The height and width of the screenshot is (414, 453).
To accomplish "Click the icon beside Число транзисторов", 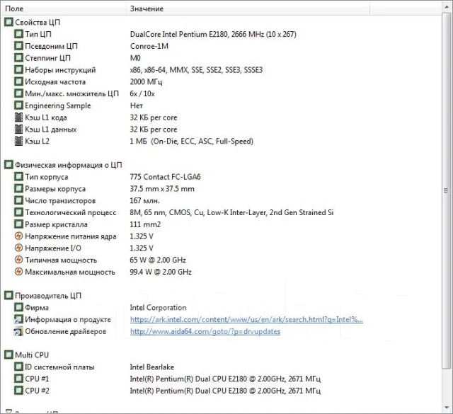I will (18, 200).
